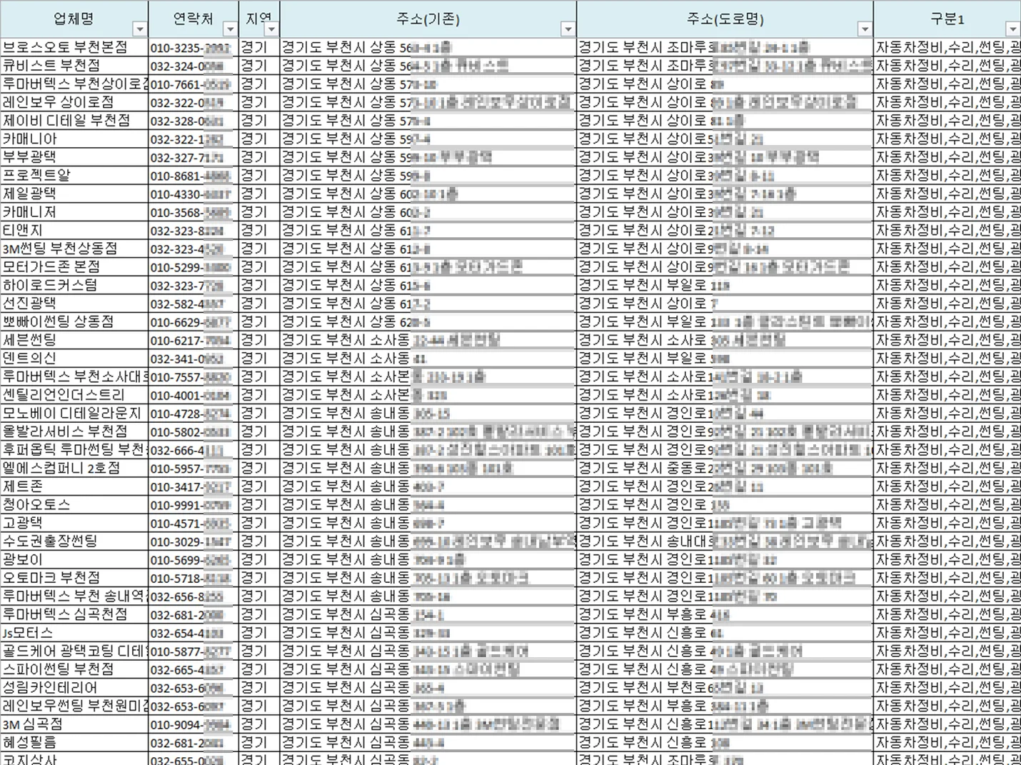Click the 주소(도로명) cell for 하이로드커스텀
The width and height of the screenshot is (1021, 765).
click(x=725, y=285)
